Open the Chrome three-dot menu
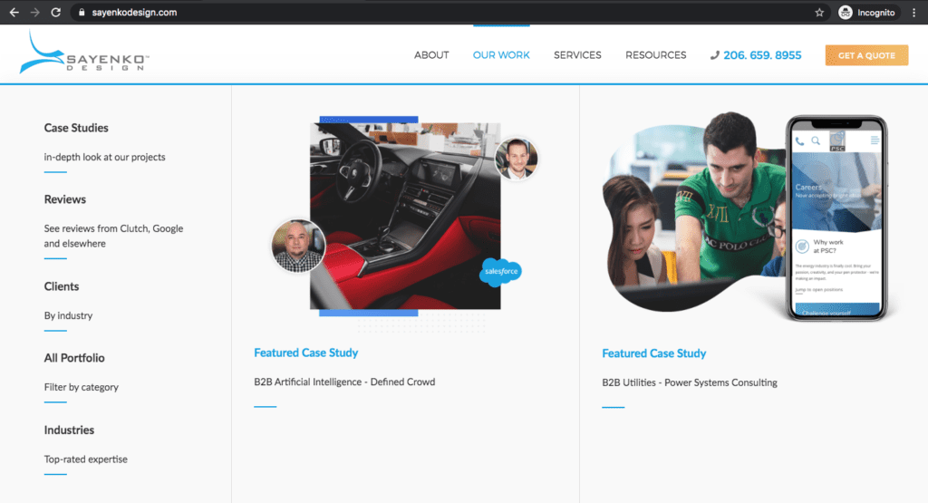Image resolution: width=928 pixels, height=503 pixels. click(914, 13)
